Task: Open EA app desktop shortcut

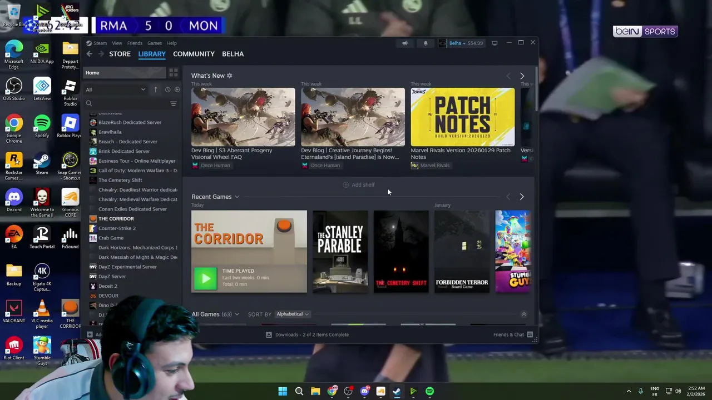Action: pos(14,237)
